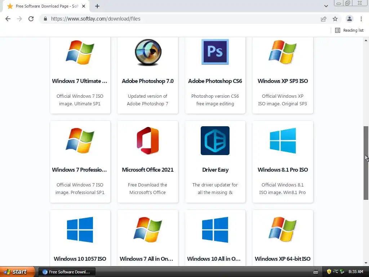Click 'The driver updater for all the missing' text
Screen dimensions: 369x277
click(x=215, y=189)
